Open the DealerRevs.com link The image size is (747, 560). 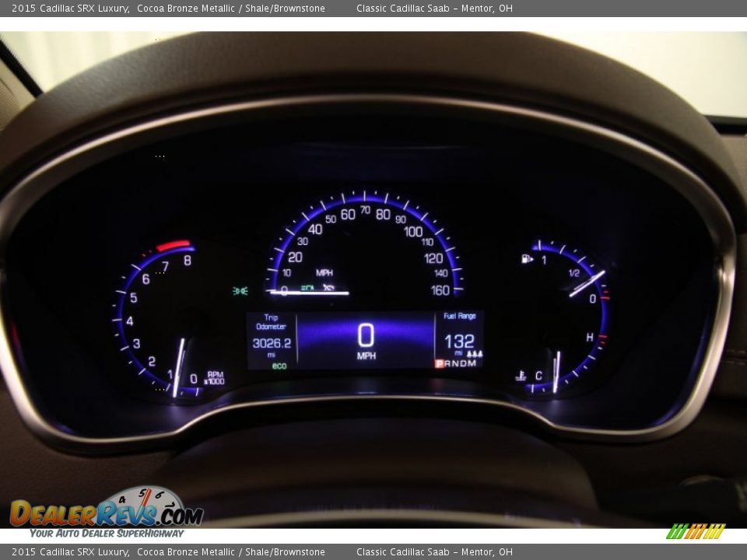click(x=105, y=513)
